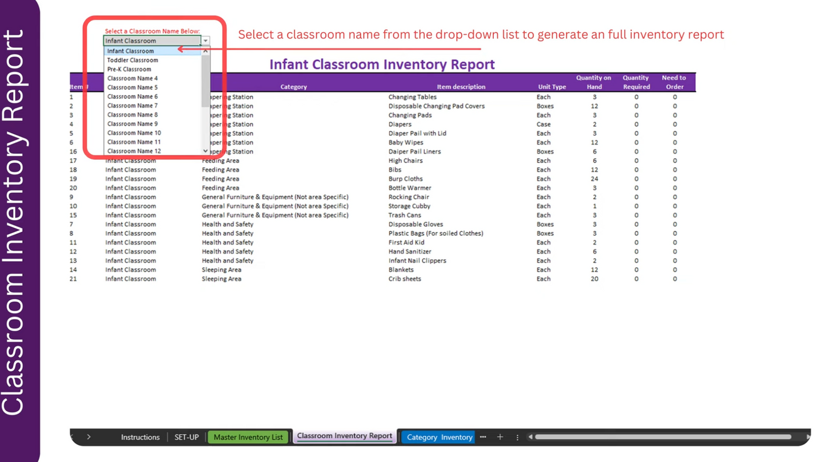Image resolution: width=826 pixels, height=462 pixels.
Task: Open the vertical three-dot menu near the tabs
Action: pos(517,437)
